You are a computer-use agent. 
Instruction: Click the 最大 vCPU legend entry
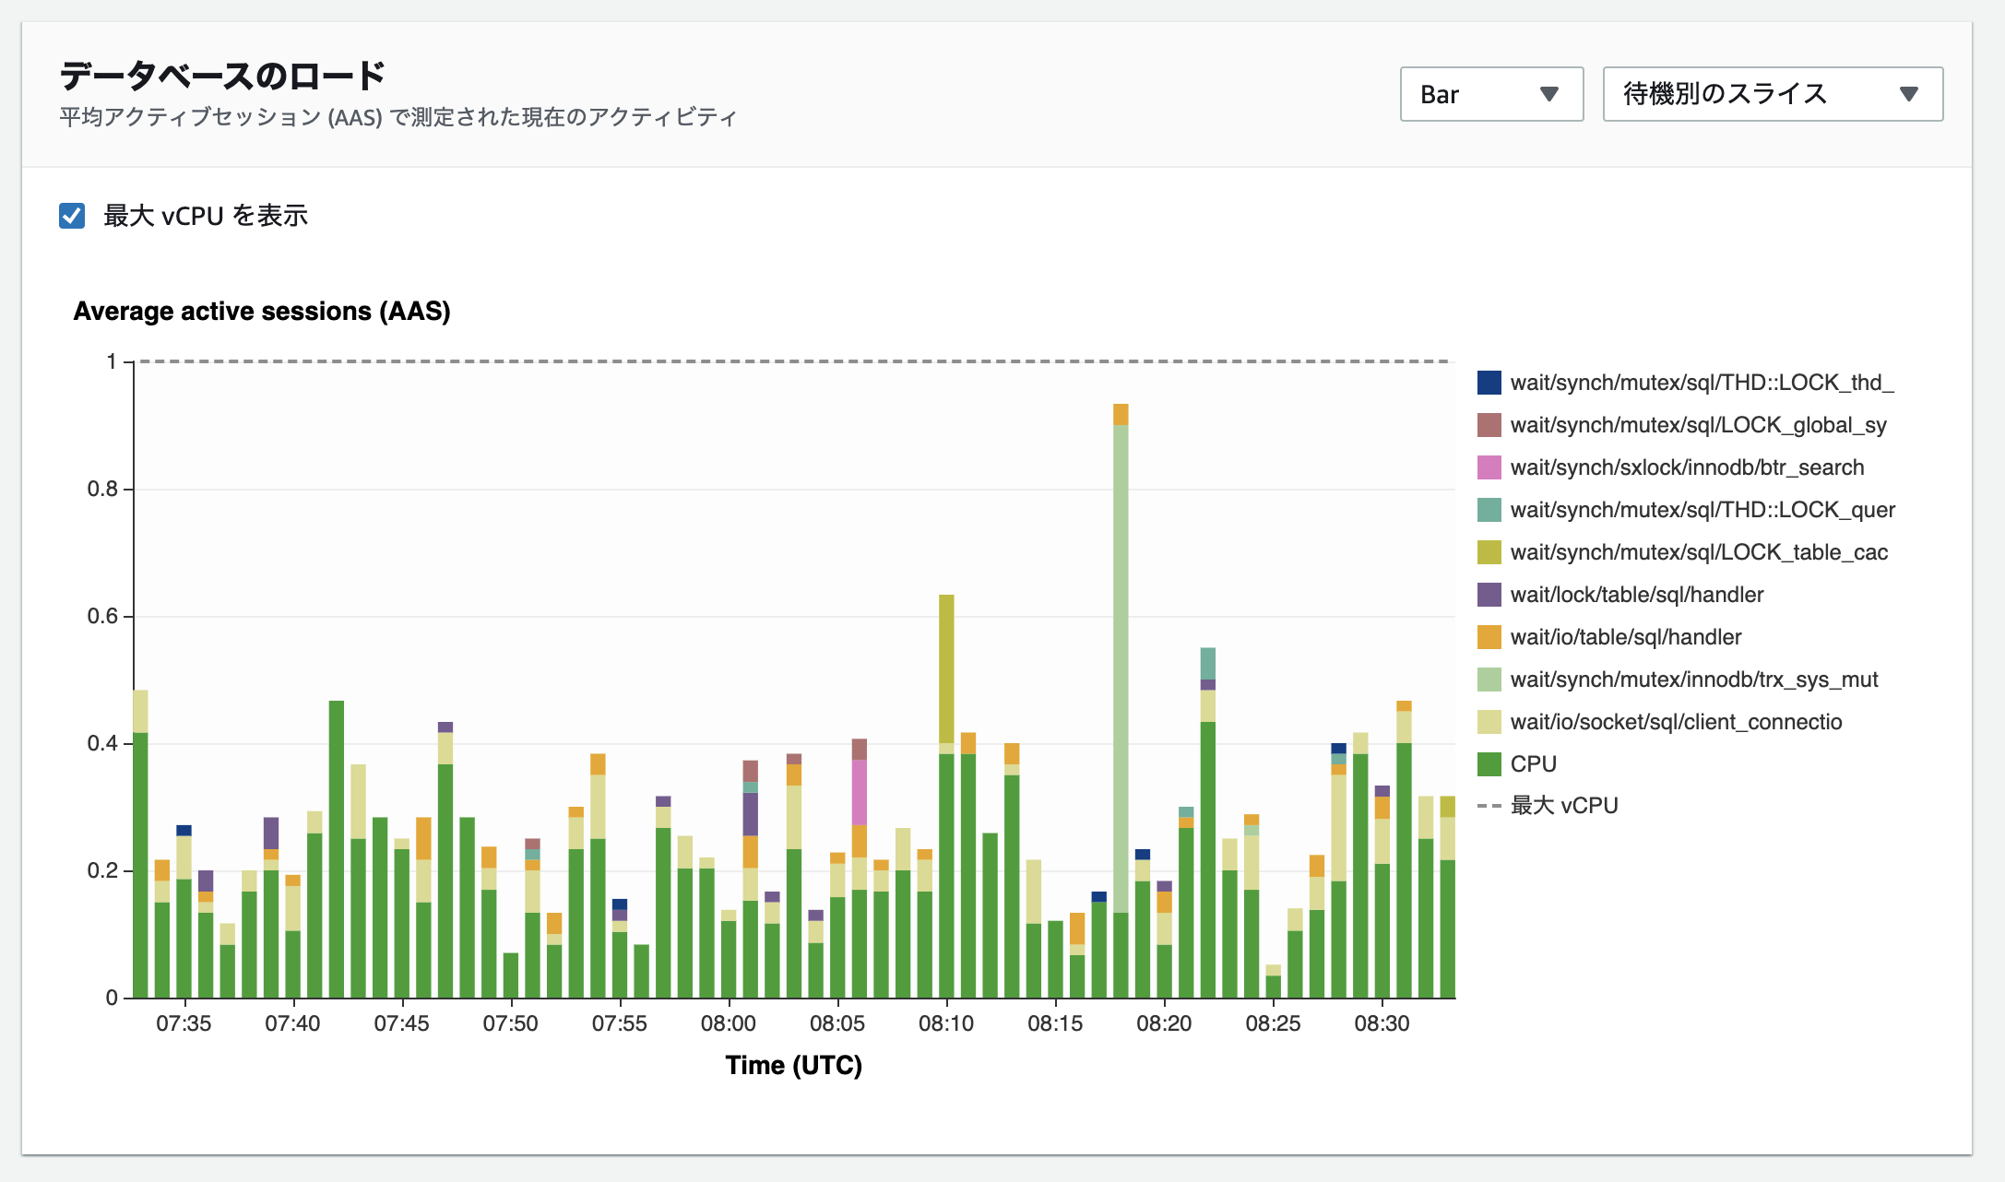(x=1563, y=806)
